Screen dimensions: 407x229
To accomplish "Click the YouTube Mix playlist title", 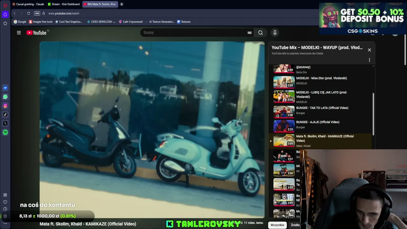I will pyautogui.click(x=317, y=47).
